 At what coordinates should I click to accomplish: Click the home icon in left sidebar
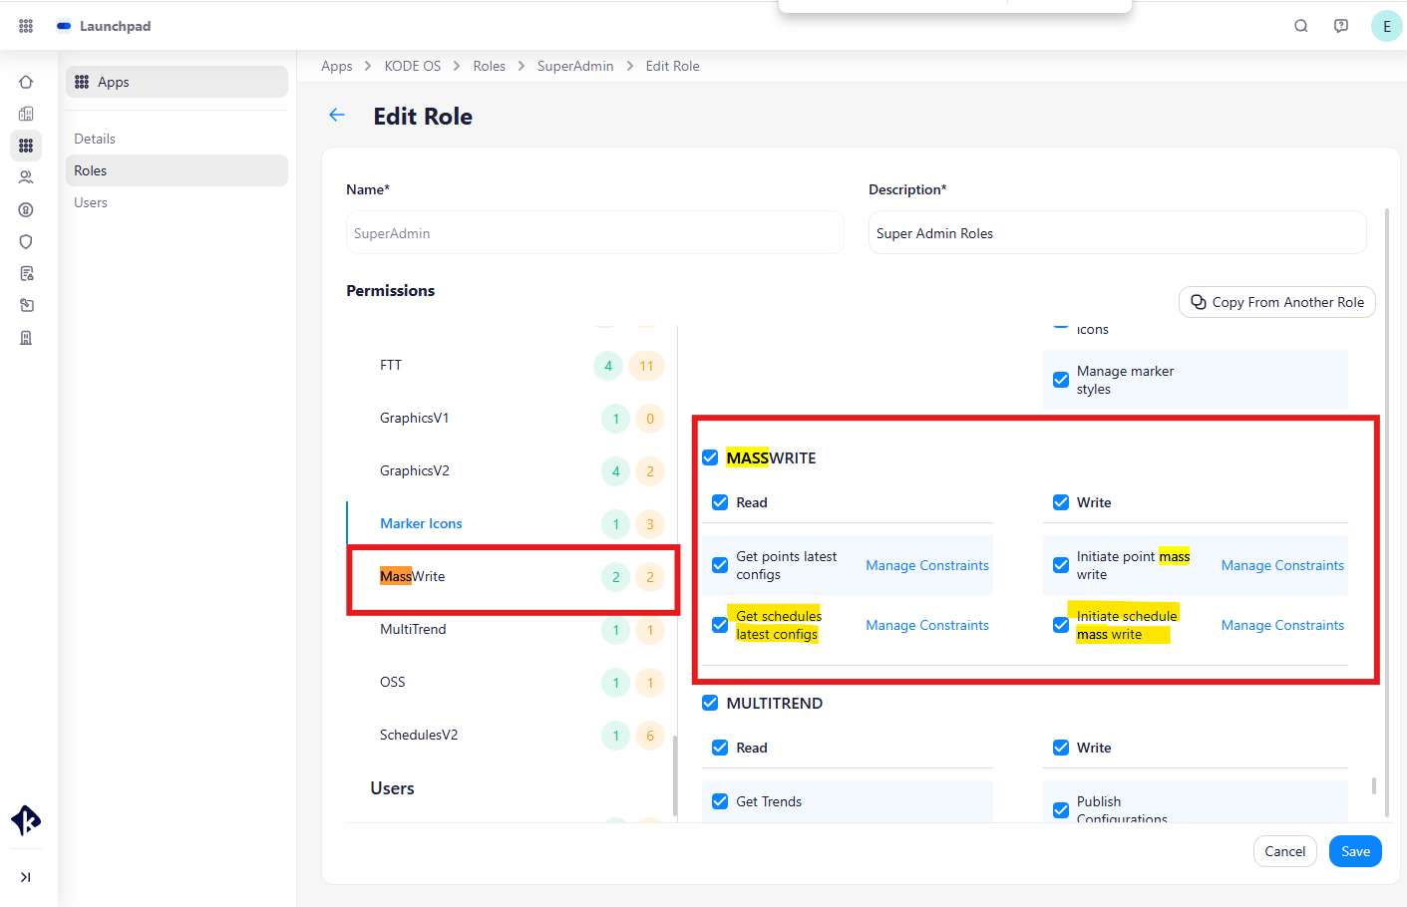[26, 82]
